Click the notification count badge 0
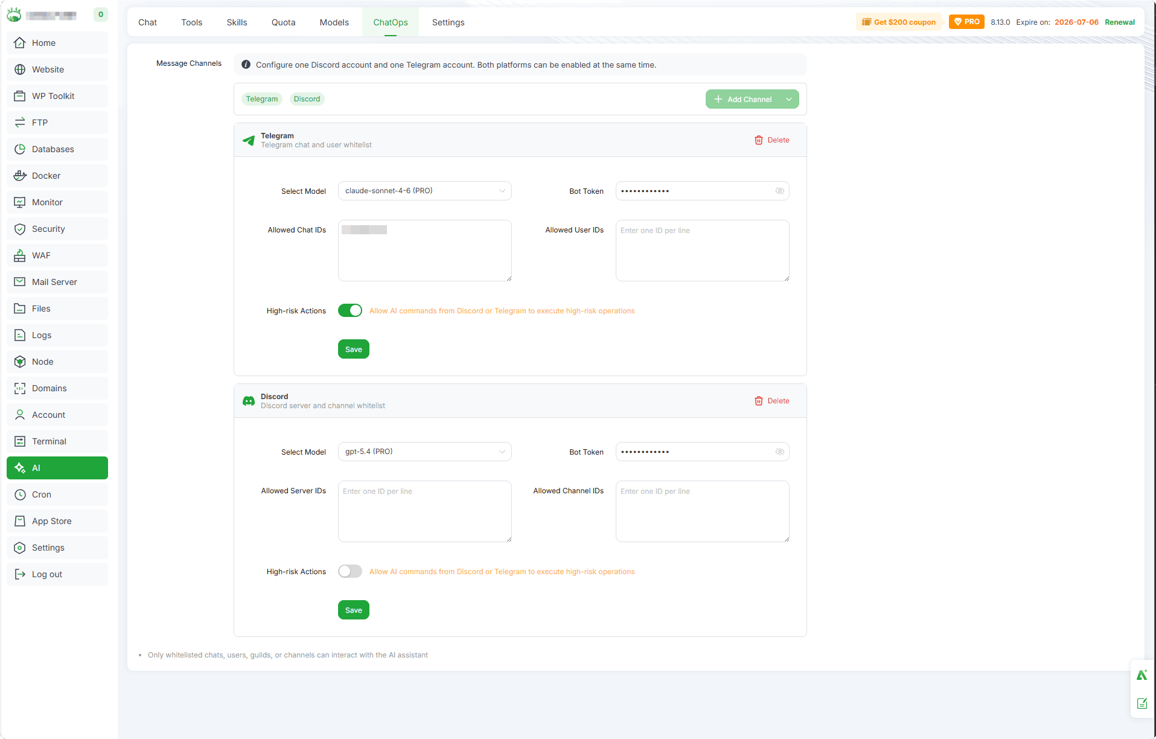Image resolution: width=1156 pixels, height=739 pixels. [101, 14]
